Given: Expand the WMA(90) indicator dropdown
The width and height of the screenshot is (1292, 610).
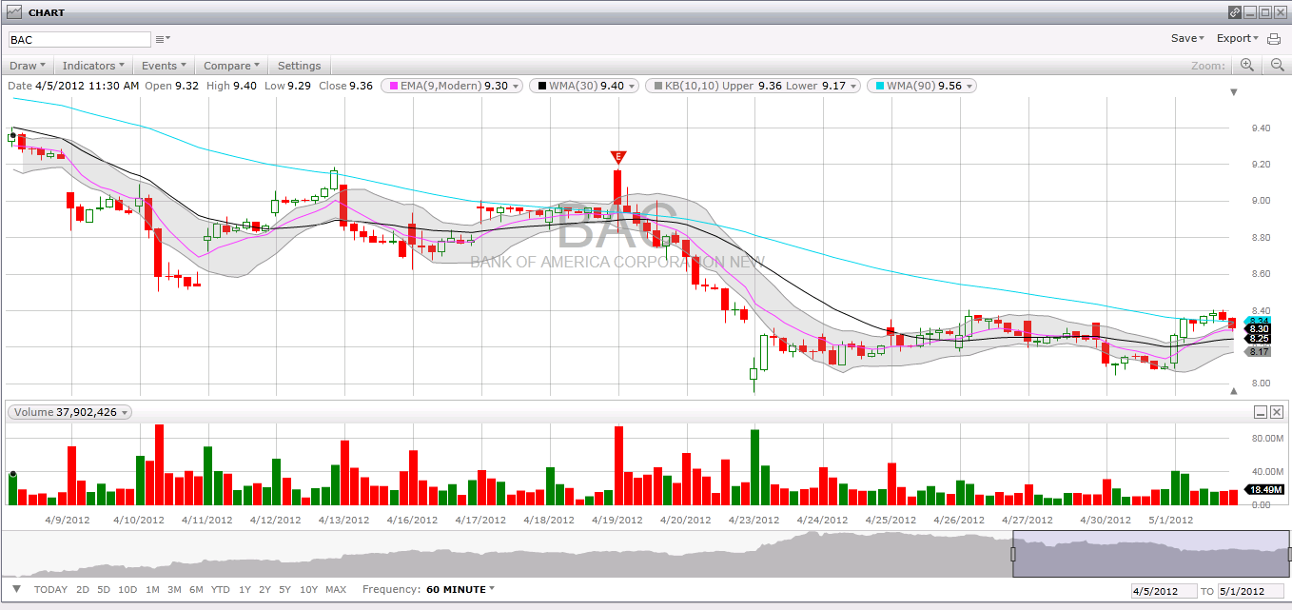Looking at the screenshot, I should click(x=969, y=86).
